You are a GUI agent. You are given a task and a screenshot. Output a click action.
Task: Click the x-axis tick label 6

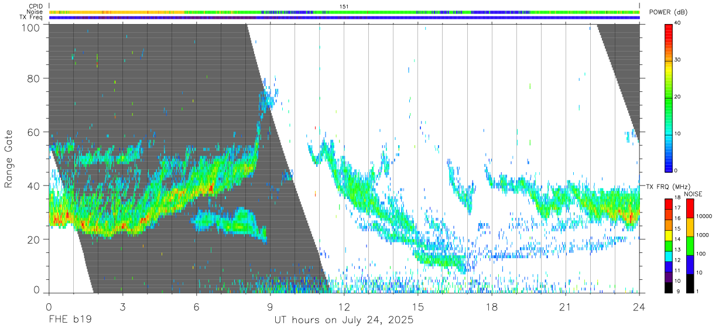(196, 307)
